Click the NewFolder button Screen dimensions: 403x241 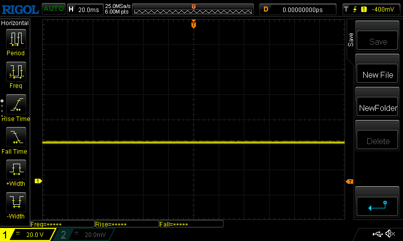click(x=377, y=106)
